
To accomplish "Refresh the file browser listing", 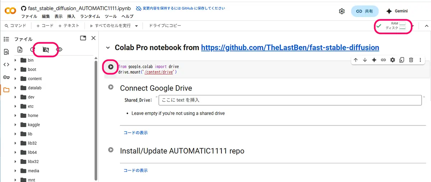I will click(x=33, y=49).
